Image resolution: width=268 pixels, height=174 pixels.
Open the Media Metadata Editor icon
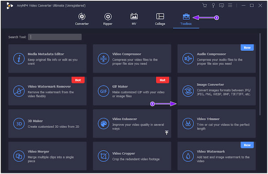(19, 59)
